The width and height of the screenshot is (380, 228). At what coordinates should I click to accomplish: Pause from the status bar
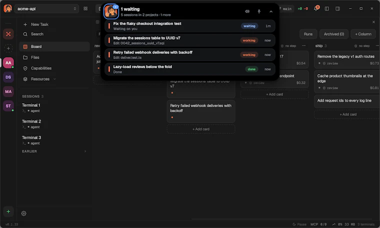click(299, 224)
